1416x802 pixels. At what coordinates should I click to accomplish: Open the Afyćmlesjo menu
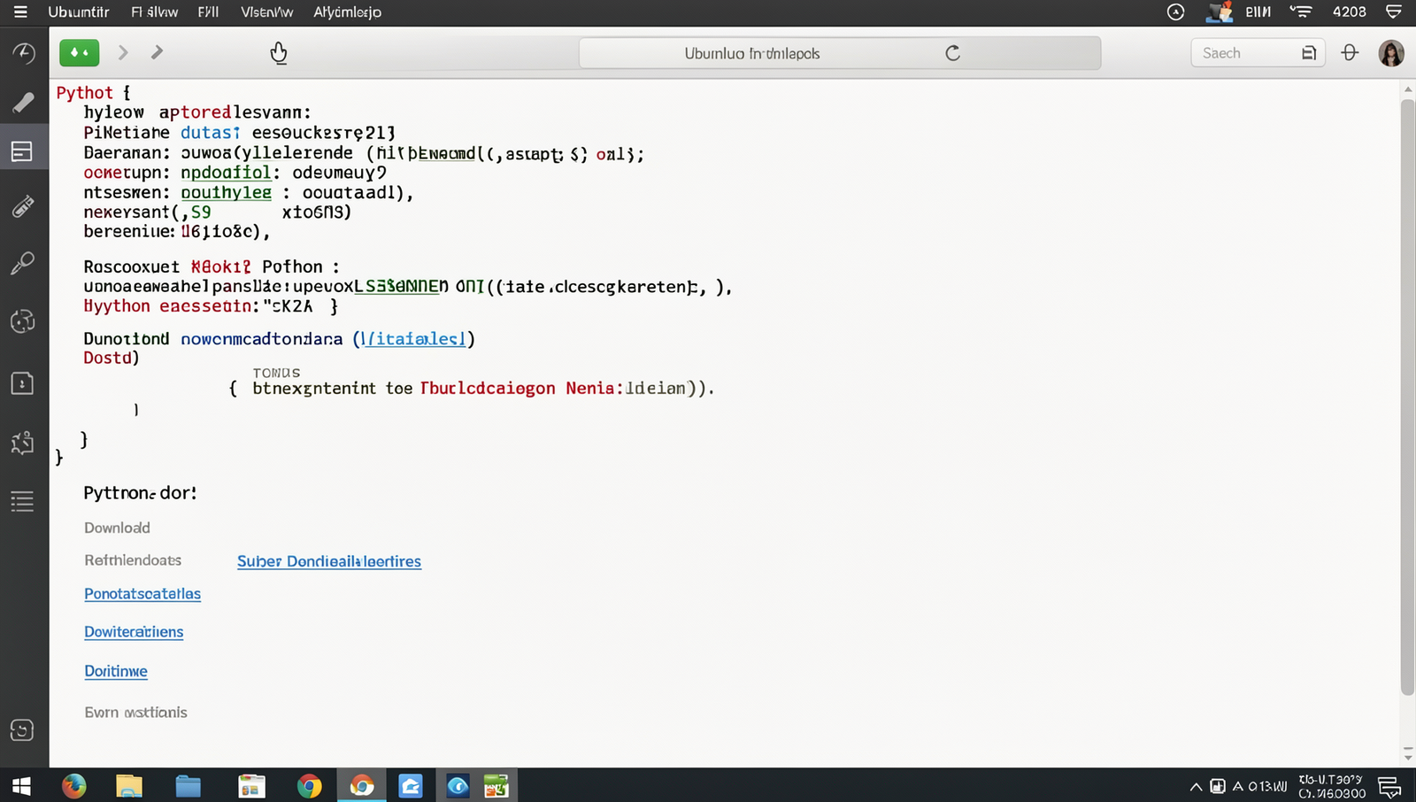(x=347, y=12)
